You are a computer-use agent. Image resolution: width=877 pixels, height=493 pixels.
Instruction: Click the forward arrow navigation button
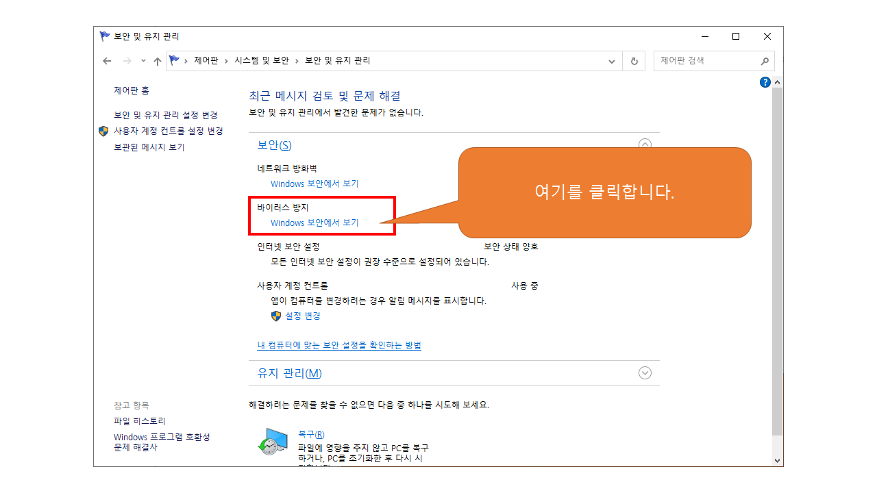pos(127,61)
